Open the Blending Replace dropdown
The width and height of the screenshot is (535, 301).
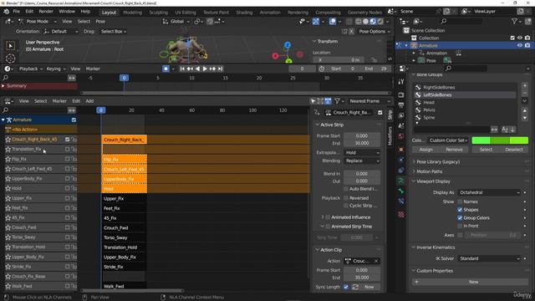click(x=362, y=161)
